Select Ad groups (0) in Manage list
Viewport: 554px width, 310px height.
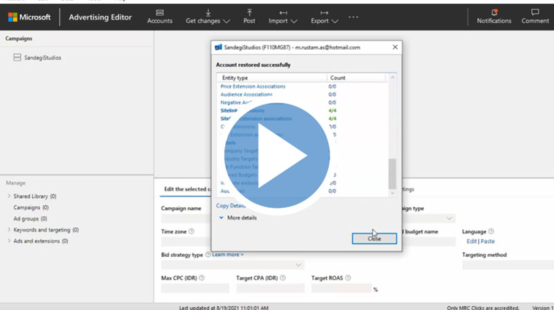coord(30,219)
